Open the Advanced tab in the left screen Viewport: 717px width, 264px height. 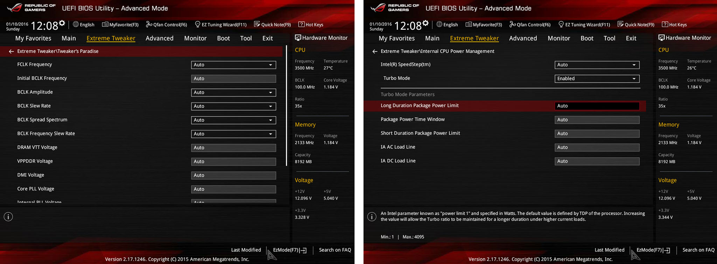click(x=160, y=38)
